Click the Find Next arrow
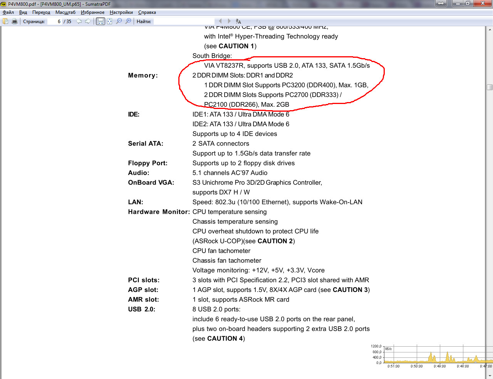This screenshot has width=493, height=379. [x=229, y=21]
